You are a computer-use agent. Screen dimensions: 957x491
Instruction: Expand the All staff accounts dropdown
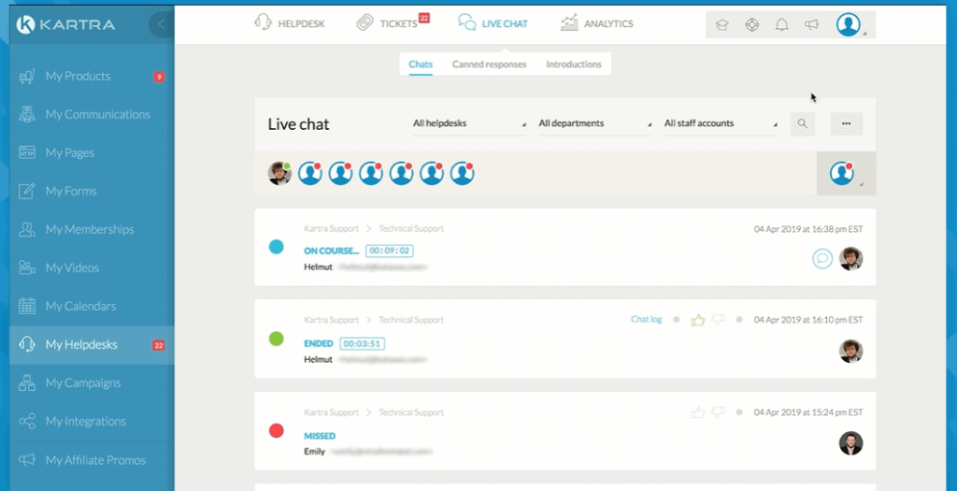[720, 123]
